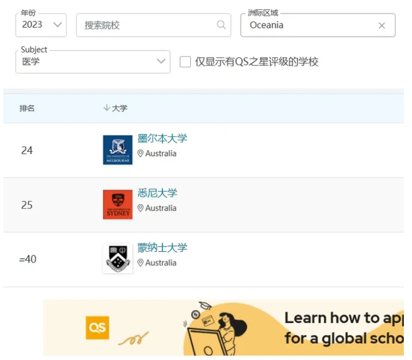Open the 蒙纳士大学 link
Image resolution: width=412 pixels, height=360 pixels.
pos(162,247)
